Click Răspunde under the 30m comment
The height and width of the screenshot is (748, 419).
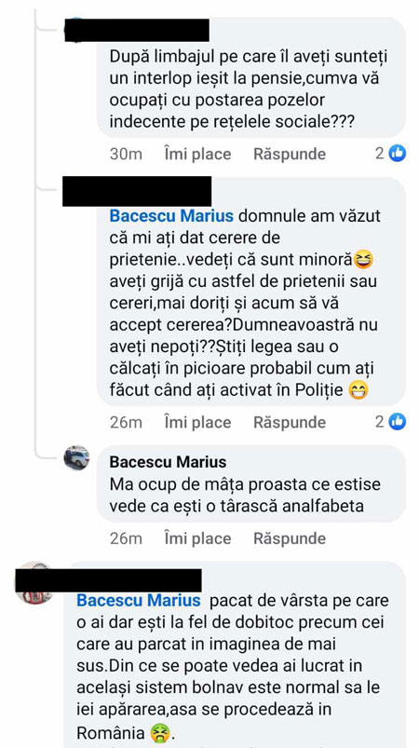[290, 154]
